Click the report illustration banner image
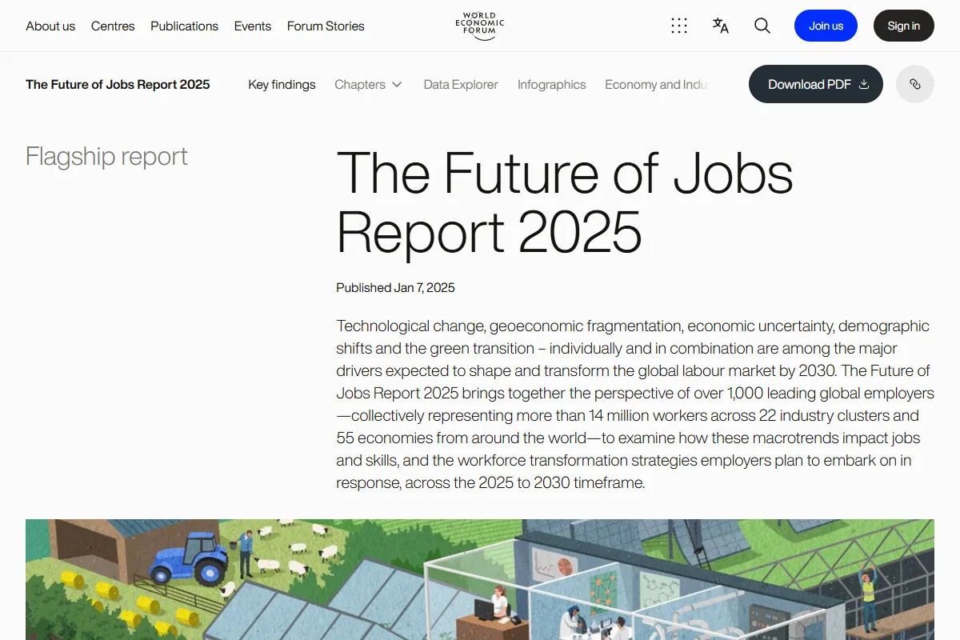Image resolution: width=960 pixels, height=640 pixels. 480,579
